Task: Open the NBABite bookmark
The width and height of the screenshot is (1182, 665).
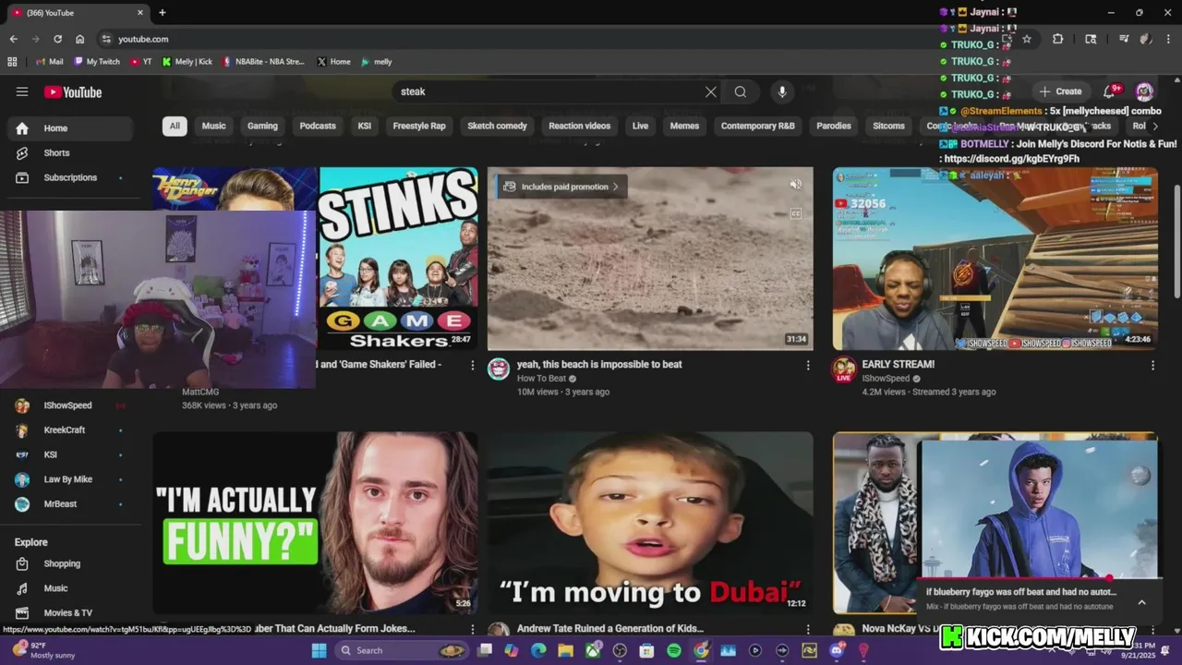Action: pos(262,62)
